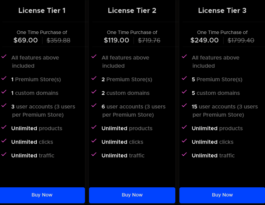Purchase License Tier 3 with Buy Now
Image resolution: width=265 pixels, height=205 pixels.
[222, 195]
